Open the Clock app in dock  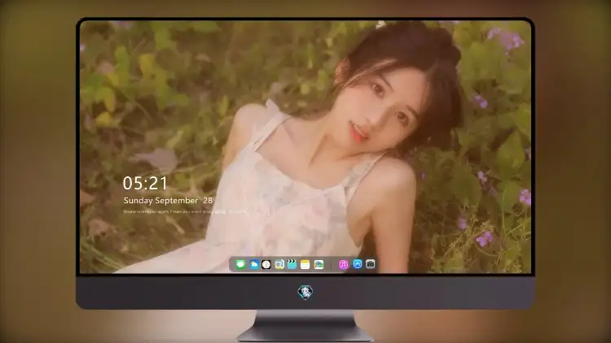pos(266,264)
